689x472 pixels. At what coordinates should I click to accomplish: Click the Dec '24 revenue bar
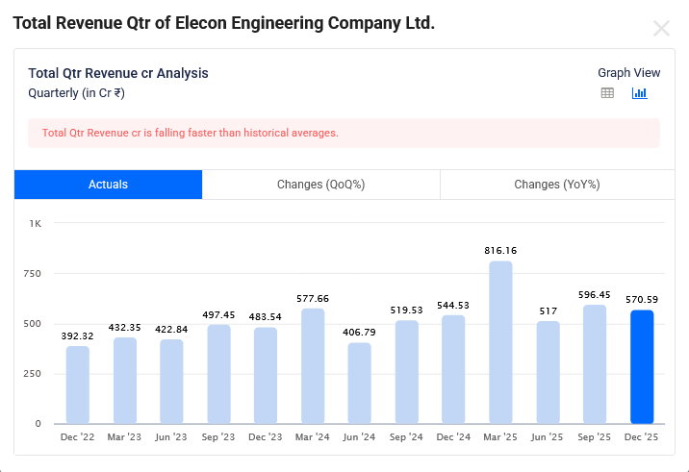click(454, 369)
